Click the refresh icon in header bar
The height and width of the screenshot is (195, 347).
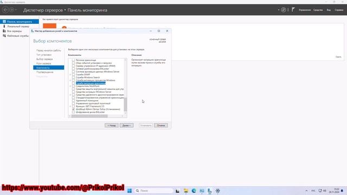coord(283,10)
